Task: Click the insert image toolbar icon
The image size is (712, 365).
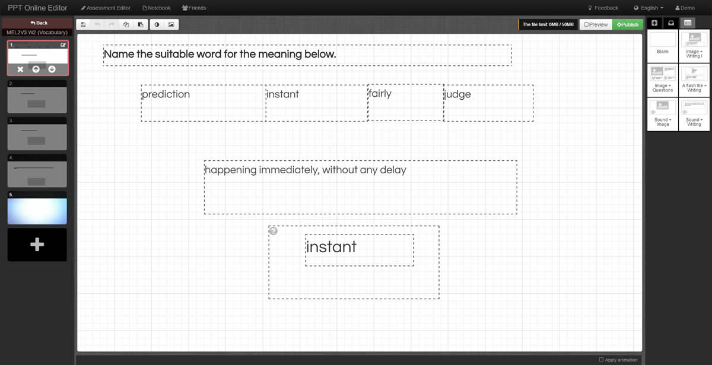Action: click(x=171, y=25)
